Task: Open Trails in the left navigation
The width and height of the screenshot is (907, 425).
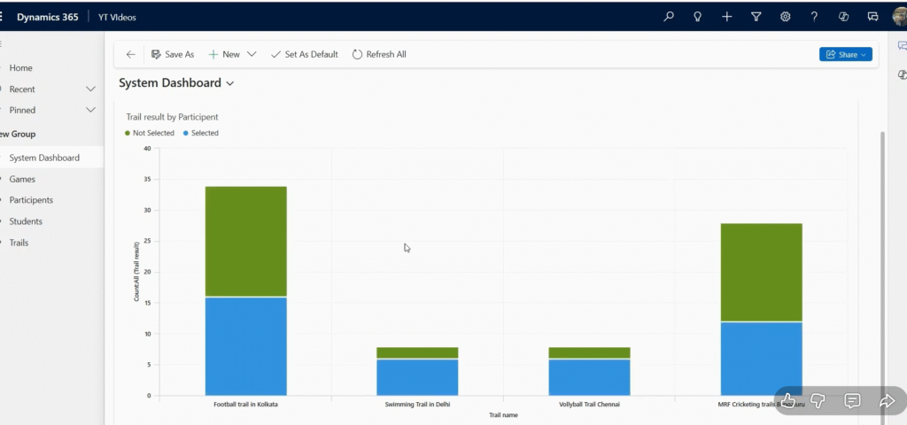Action: (x=19, y=243)
